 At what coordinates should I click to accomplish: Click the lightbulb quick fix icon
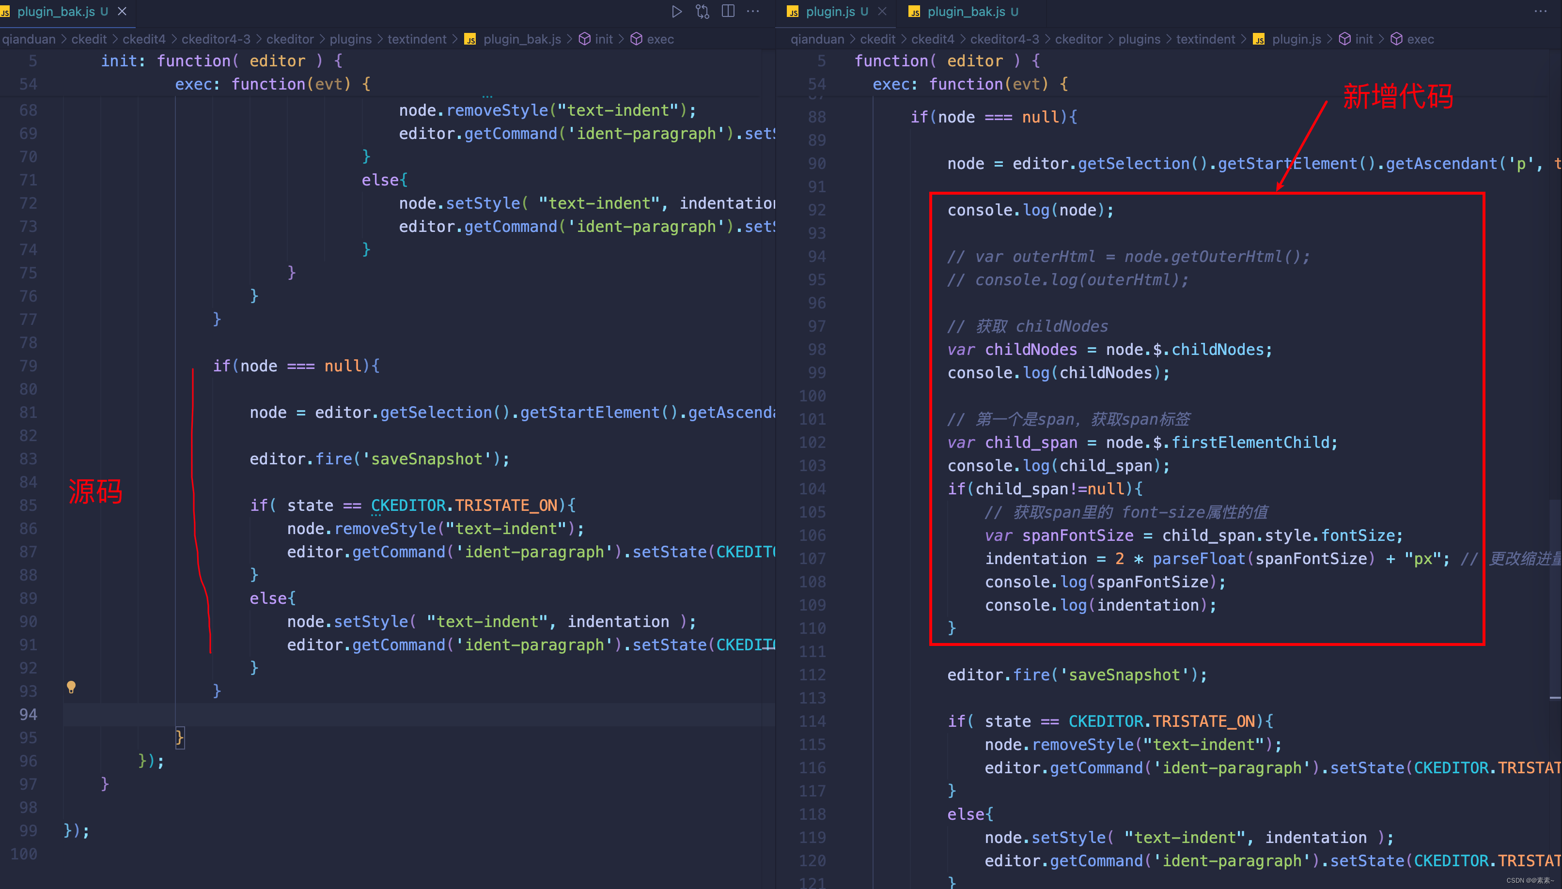coord(71,687)
